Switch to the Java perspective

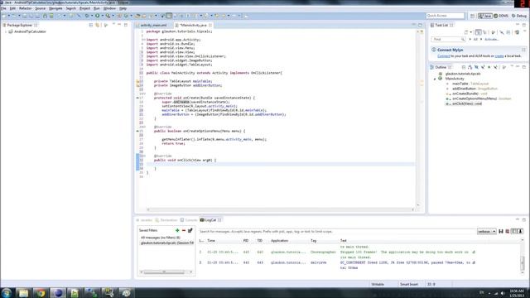click(485, 16)
